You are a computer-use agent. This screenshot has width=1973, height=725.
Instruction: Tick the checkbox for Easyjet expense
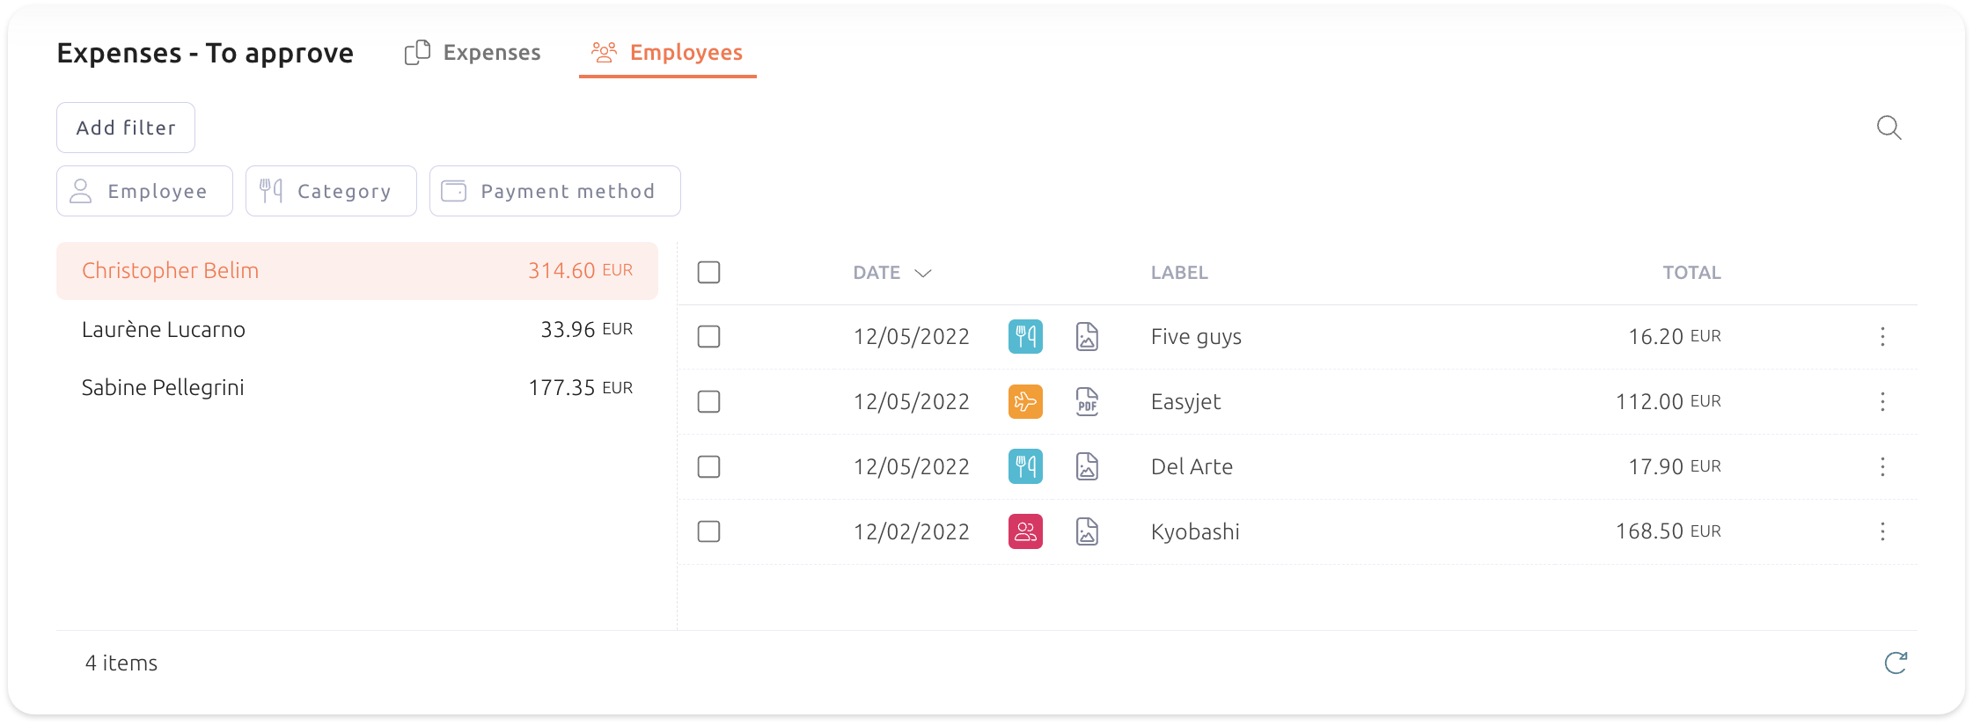708,402
